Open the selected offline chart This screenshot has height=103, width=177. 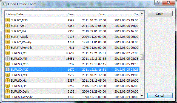pyautogui.click(x=160, y=14)
